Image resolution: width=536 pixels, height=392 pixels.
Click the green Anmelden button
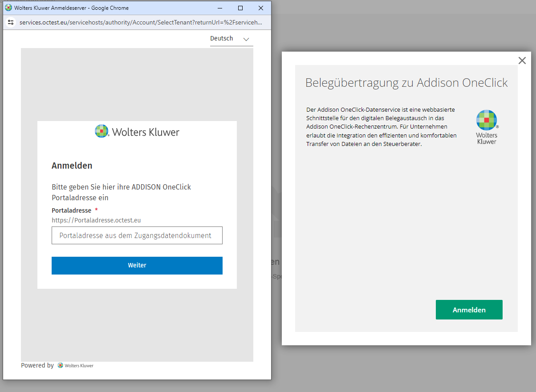(x=469, y=310)
